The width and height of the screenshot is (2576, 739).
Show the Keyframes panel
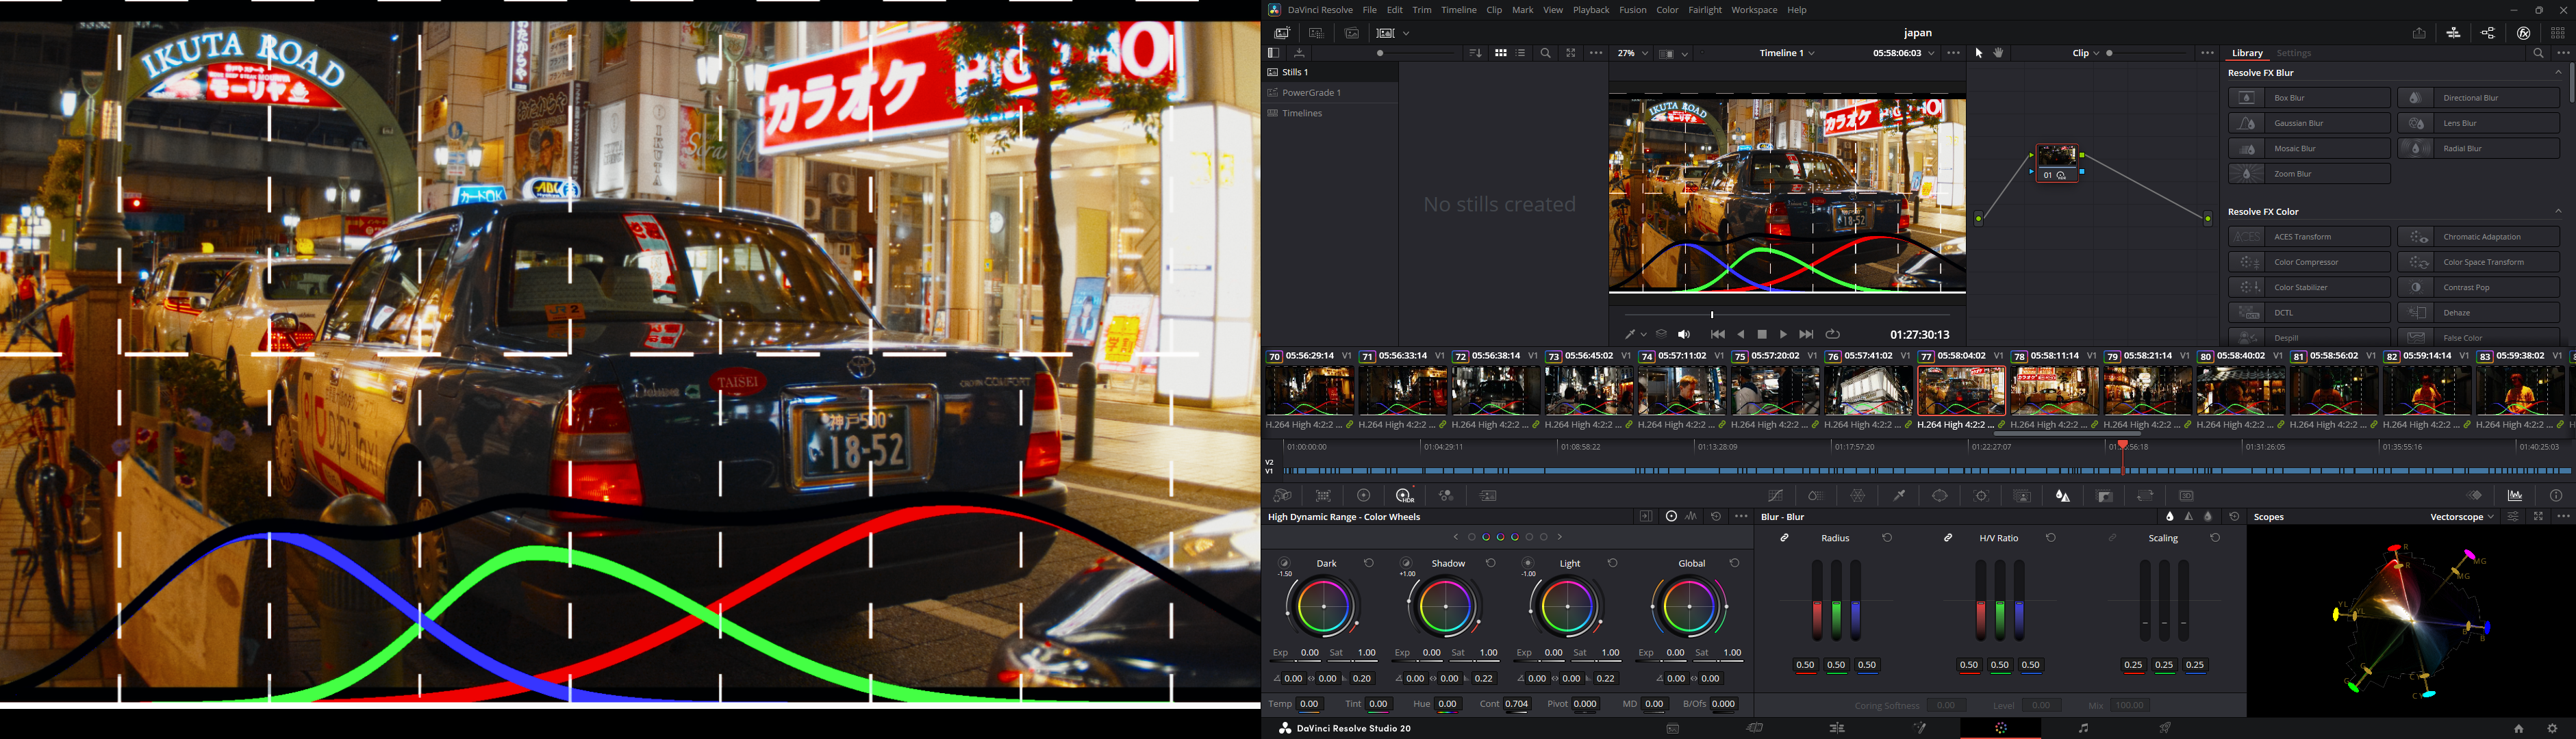tap(2474, 495)
